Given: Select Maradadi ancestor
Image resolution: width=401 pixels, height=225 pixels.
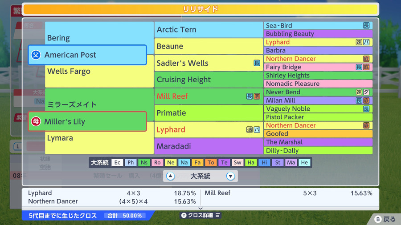Looking at the screenshot, I should pos(209,146).
